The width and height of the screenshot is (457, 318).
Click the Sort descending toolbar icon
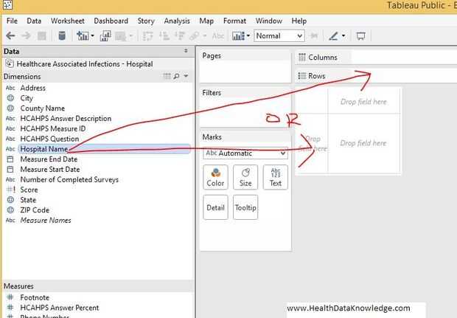coord(180,36)
